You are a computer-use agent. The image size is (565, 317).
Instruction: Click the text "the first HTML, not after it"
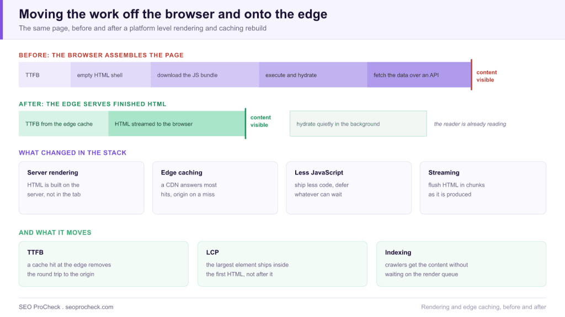(x=239, y=274)
